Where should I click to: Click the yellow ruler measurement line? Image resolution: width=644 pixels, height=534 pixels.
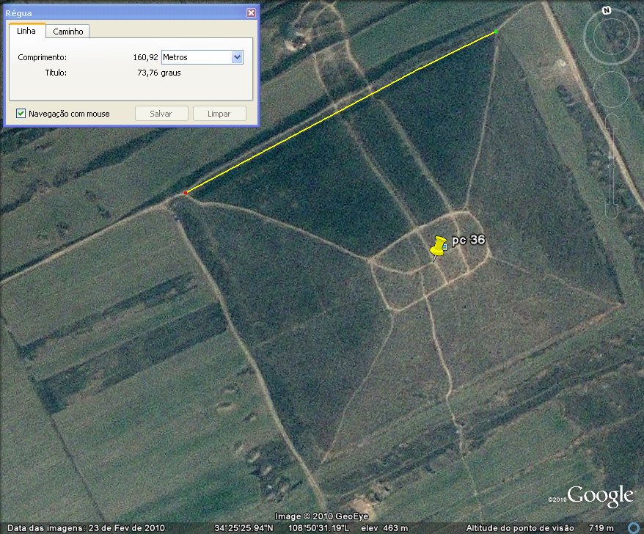coord(341,112)
